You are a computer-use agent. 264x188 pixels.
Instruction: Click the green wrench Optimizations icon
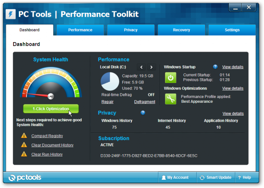[x=171, y=99]
